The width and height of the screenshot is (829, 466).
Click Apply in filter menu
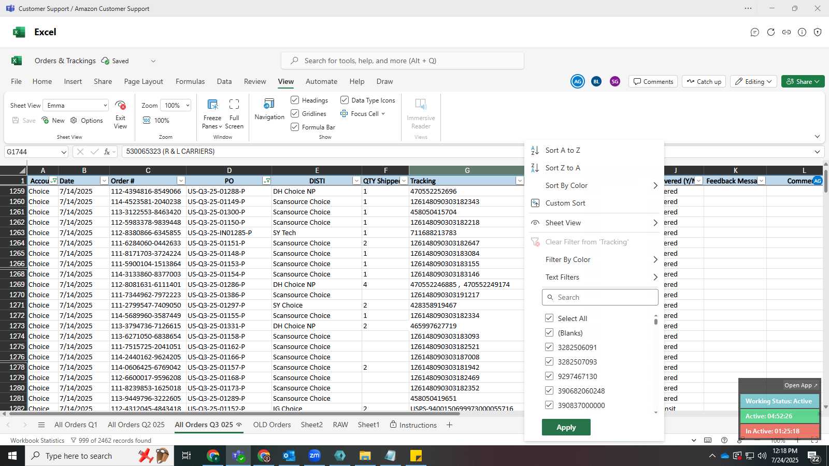click(566, 427)
